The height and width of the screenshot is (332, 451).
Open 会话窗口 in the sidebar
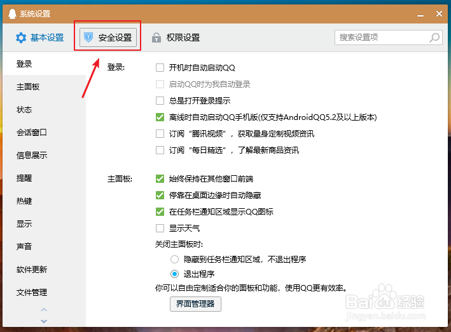45,132
